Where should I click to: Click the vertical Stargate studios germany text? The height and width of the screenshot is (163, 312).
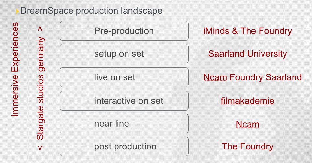tap(40, 88)
